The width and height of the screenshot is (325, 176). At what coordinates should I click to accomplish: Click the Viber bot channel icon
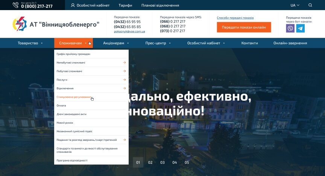pos(290,28)
